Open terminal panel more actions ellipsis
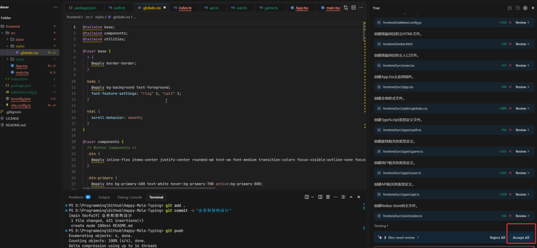 (336, 197)
